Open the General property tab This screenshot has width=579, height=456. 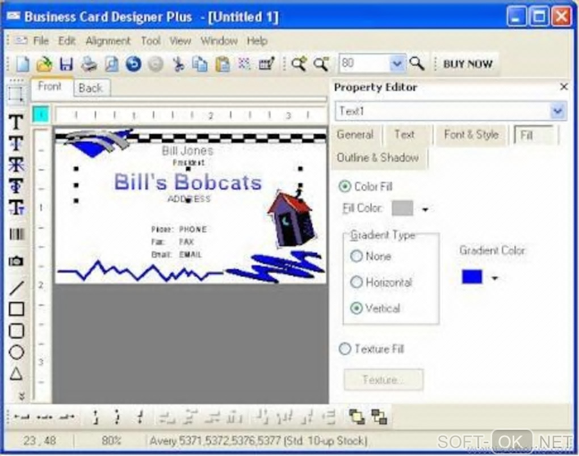pos(355,134)
